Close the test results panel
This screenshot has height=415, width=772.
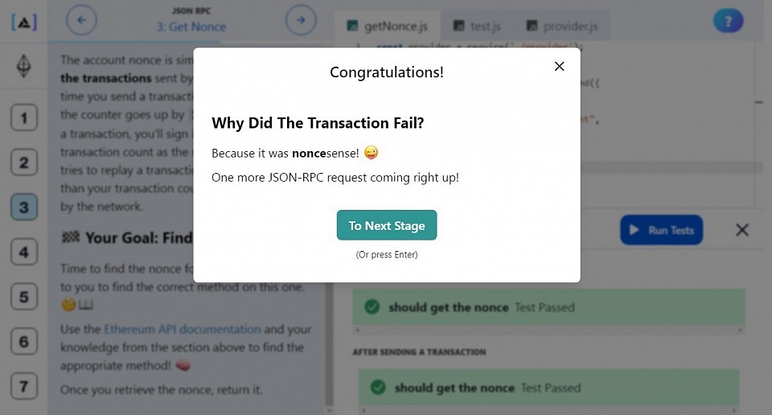(x=742, y=230)
